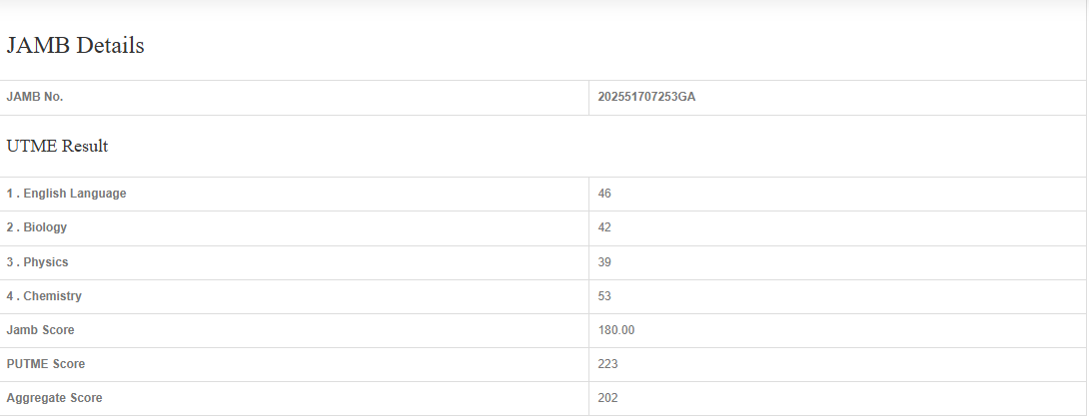Screen dimensions: 1089x416
Task: Select the English Language score 46
Action: point(604,194)
